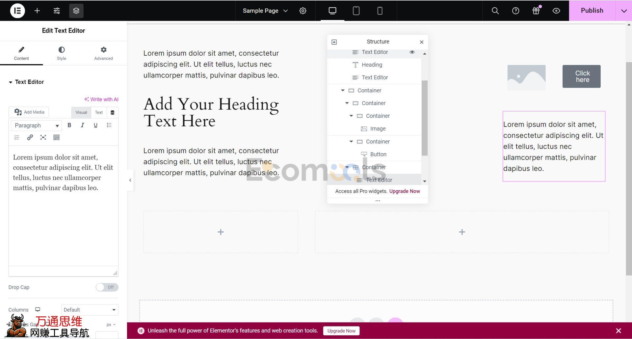Switch to mobile device preview
The image size is (632, 339).
point(380,11)
